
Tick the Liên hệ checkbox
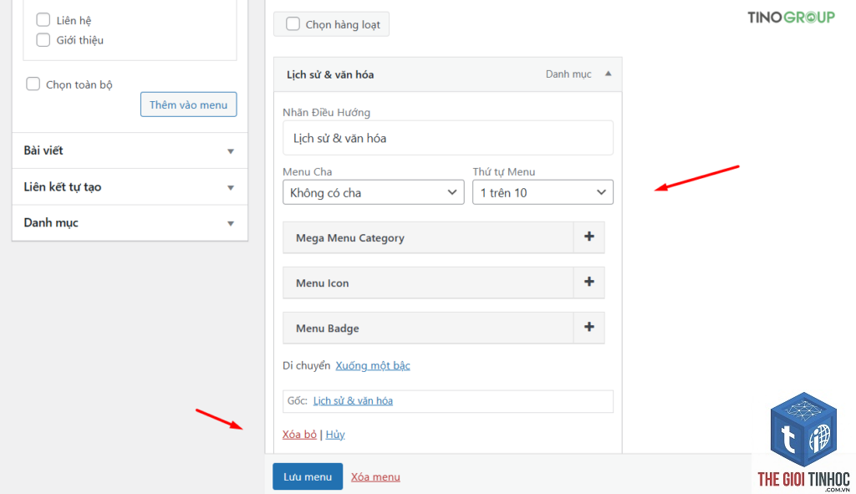coord(43,20)
